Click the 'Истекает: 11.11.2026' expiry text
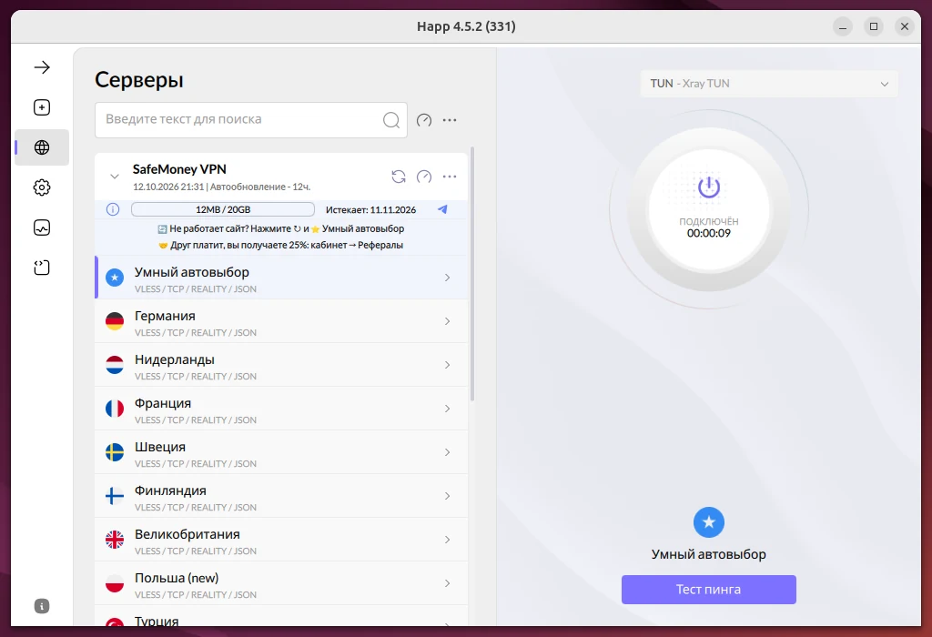 point(371,210)
